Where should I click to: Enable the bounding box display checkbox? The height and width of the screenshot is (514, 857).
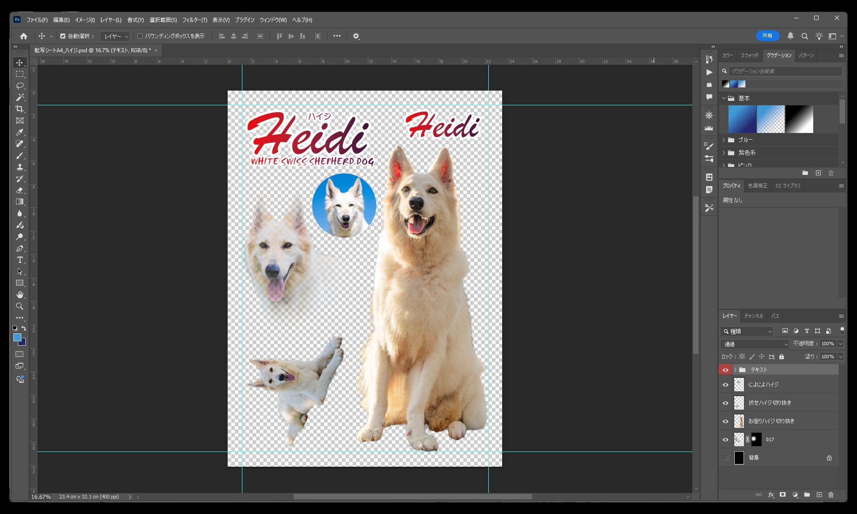point(140,36)
